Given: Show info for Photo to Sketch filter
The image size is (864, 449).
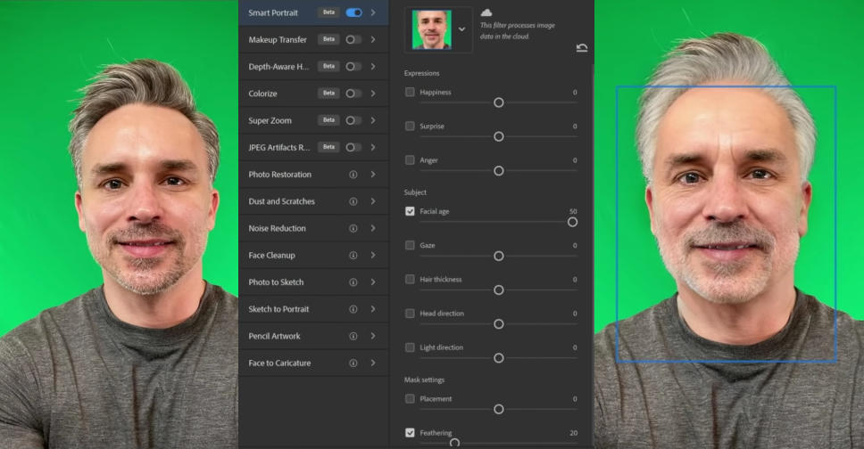Looking at the screenshot, I should tap(353, 282).
